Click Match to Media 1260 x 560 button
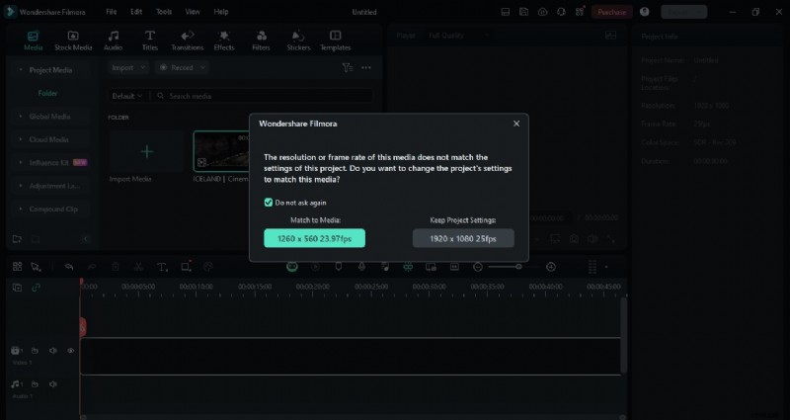 (315, 238)
